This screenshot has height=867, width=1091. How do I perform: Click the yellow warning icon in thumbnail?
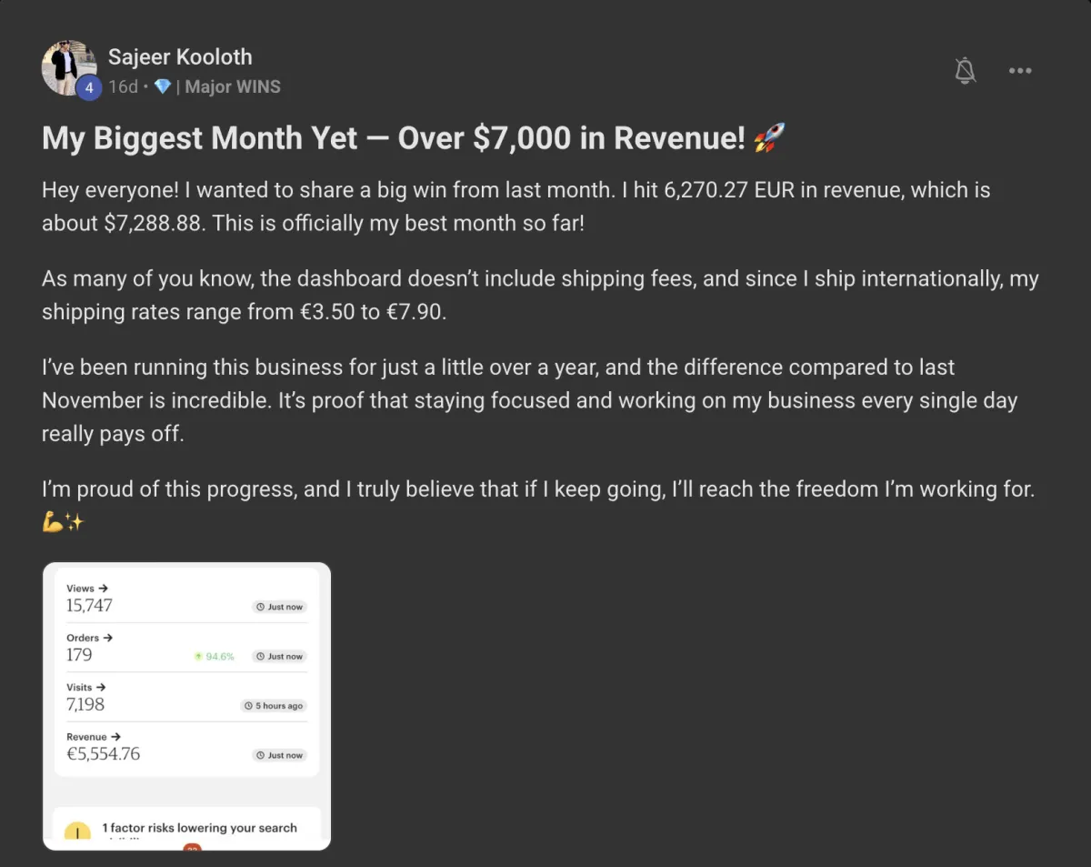(77, 832)
